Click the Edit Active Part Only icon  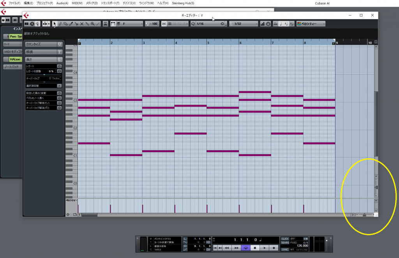(118, 24)
